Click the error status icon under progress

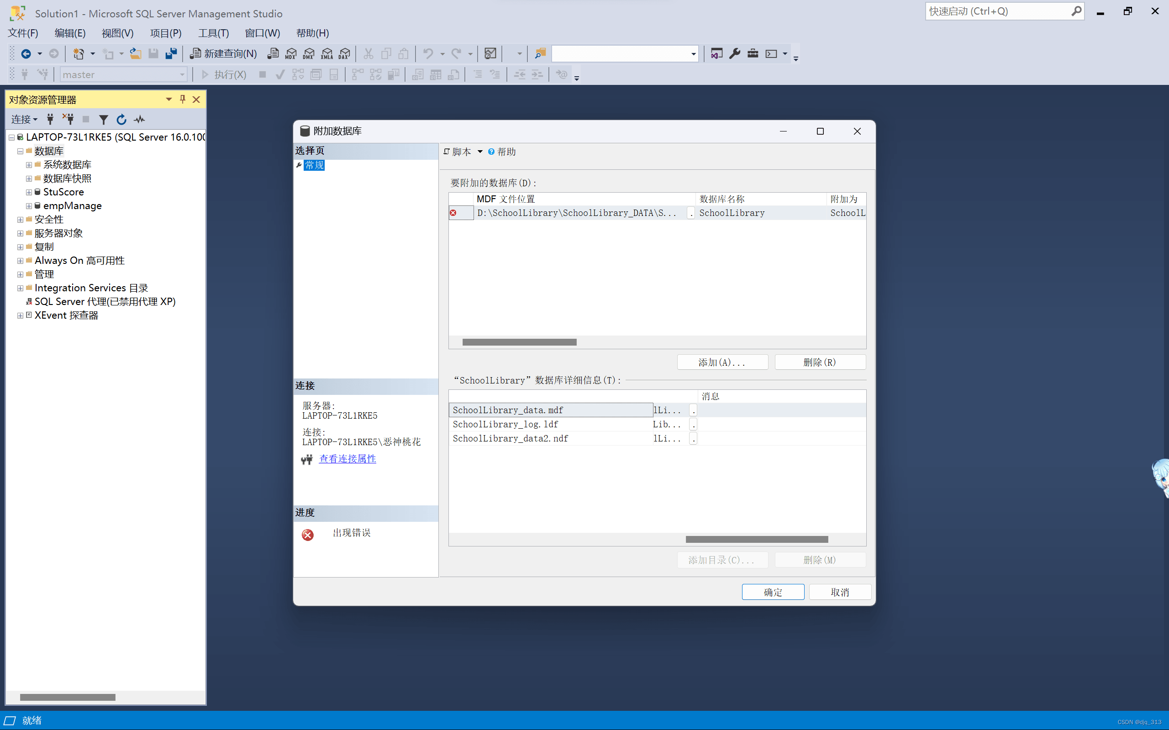click(308, 535)
